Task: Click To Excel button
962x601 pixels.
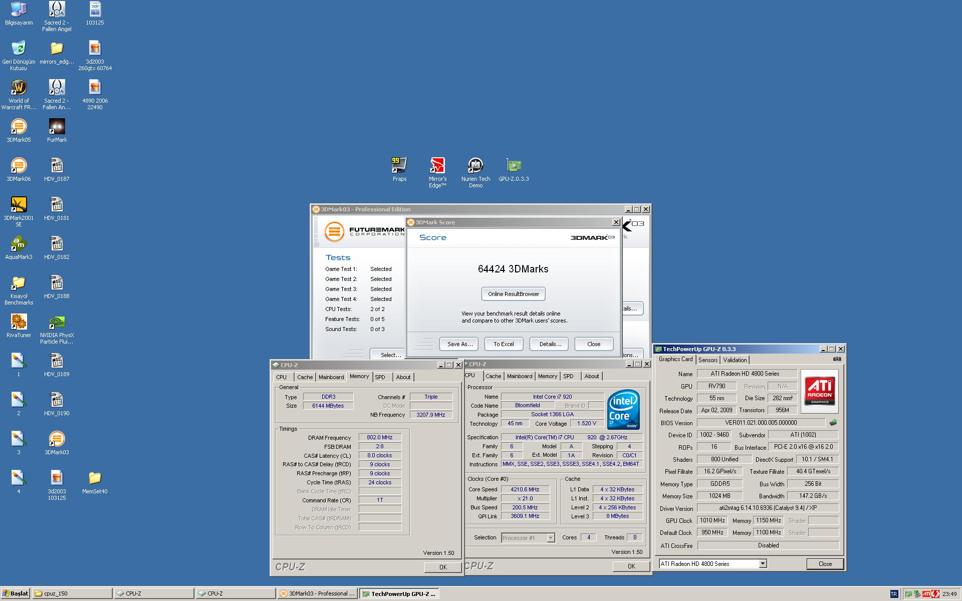Action: [x=504, y=344]
